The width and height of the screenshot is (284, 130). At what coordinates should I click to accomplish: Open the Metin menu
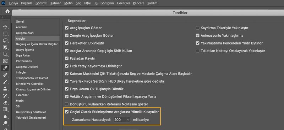[x=69, y=3]
